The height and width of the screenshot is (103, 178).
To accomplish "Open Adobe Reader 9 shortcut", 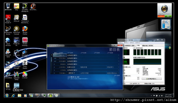I will [x=8, y=19].
